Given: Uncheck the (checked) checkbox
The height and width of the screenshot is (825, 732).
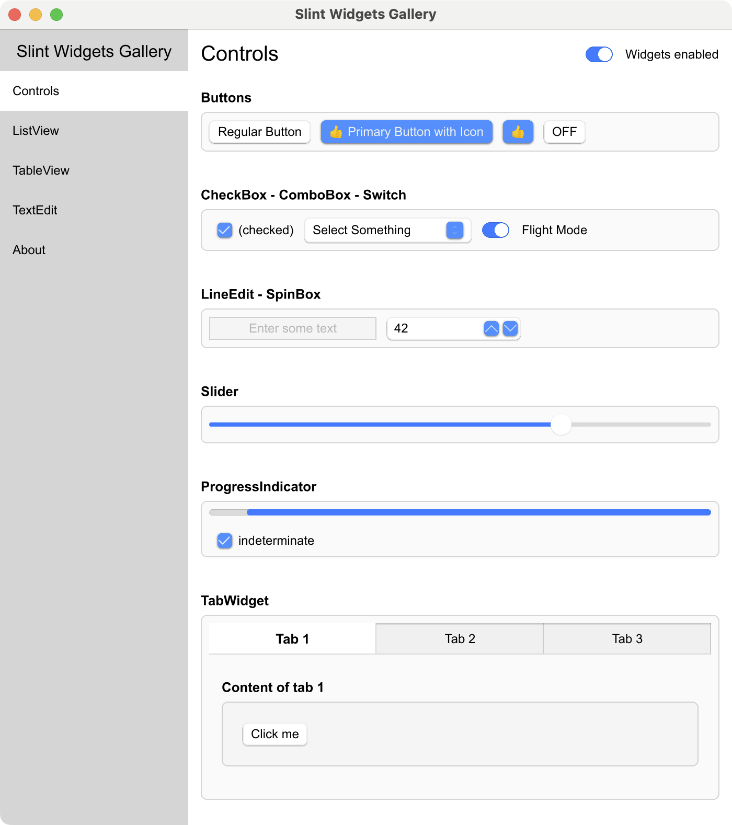Looking at the screenshot, I should (x=225, y=230).
